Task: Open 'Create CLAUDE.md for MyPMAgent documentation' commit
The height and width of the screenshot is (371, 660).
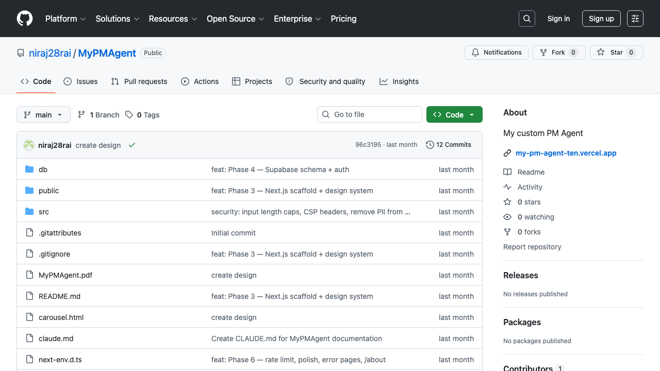Action: (x=296, y=339)
